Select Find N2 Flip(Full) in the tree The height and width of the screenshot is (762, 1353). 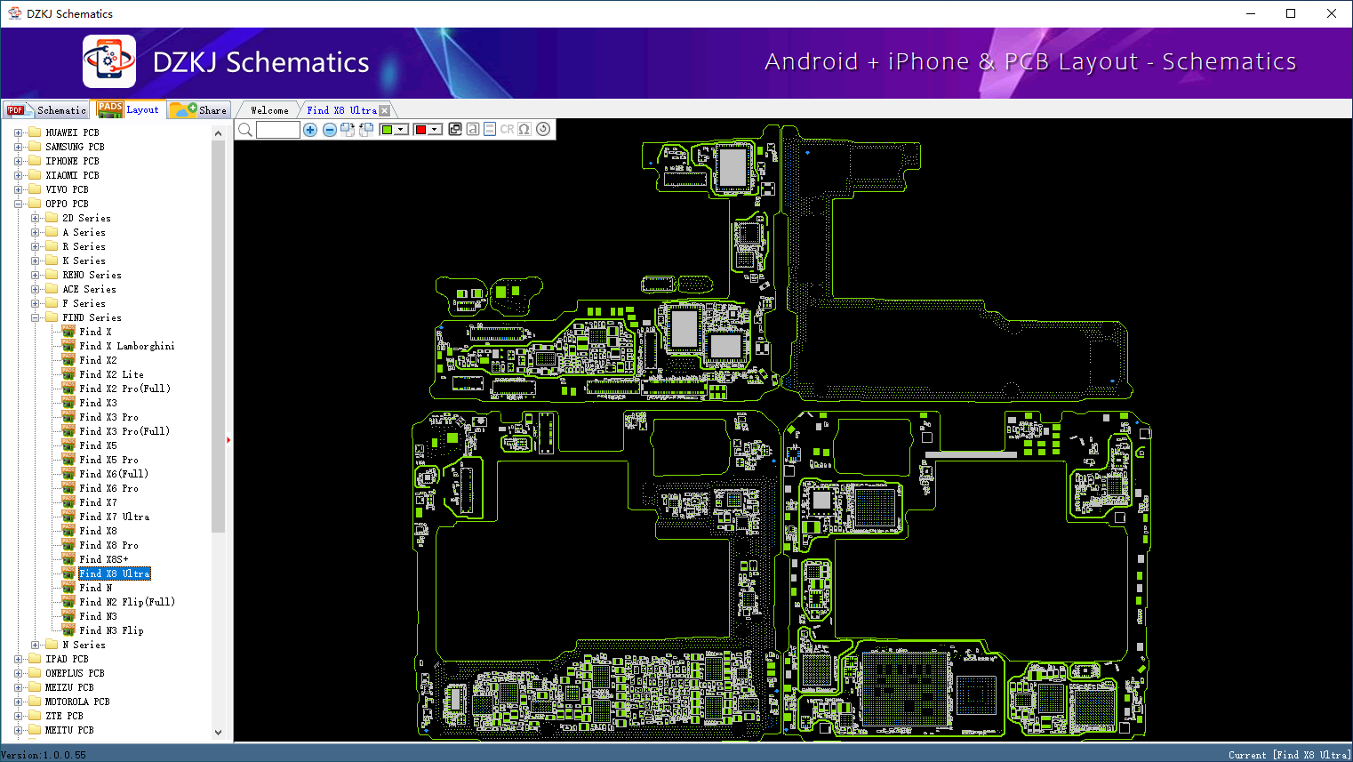point(127,602)
